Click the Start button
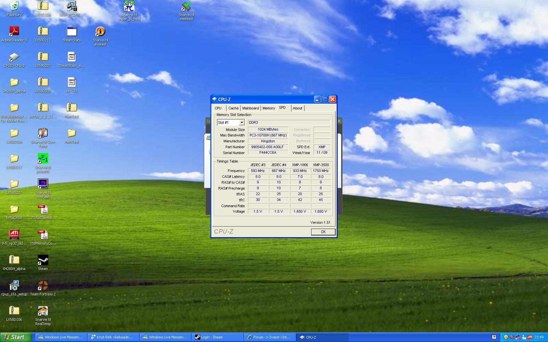This screenshot has height=342, width=548. pyautogui.click(x=16, y=337)
